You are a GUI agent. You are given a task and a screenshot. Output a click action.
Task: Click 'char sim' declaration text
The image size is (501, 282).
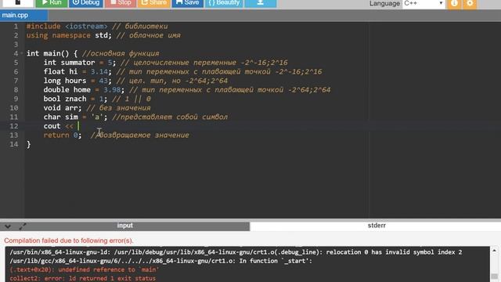pyautogui.click(x=60, y=117)
